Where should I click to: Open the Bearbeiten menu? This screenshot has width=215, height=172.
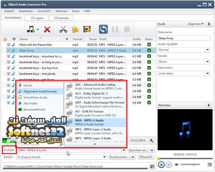pos(26,11)
